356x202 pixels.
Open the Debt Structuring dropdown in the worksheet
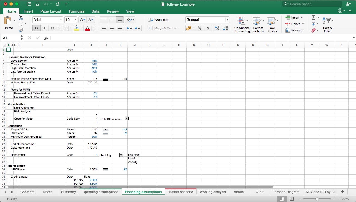(x=127, y=118)
